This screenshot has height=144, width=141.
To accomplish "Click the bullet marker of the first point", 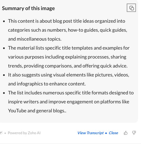I will pos(4,21).
